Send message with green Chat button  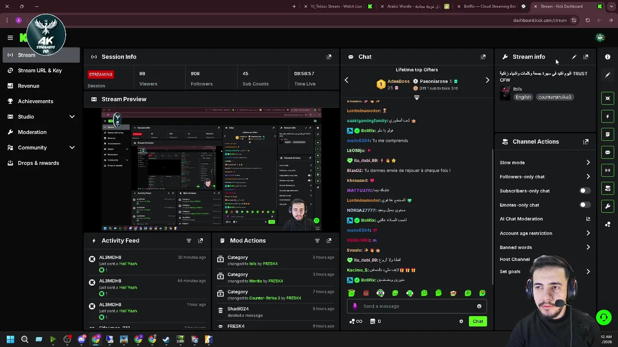(478, 321)
